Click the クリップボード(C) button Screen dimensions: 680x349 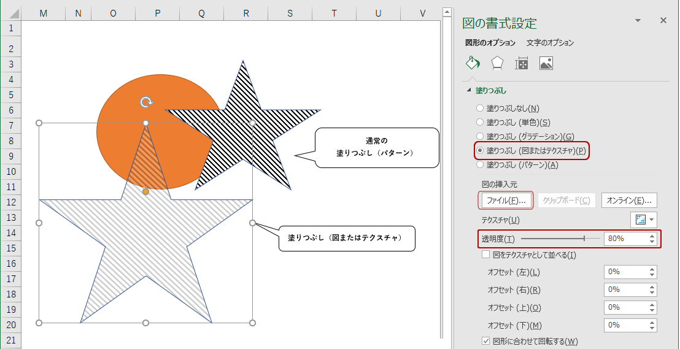pos(566,201)
